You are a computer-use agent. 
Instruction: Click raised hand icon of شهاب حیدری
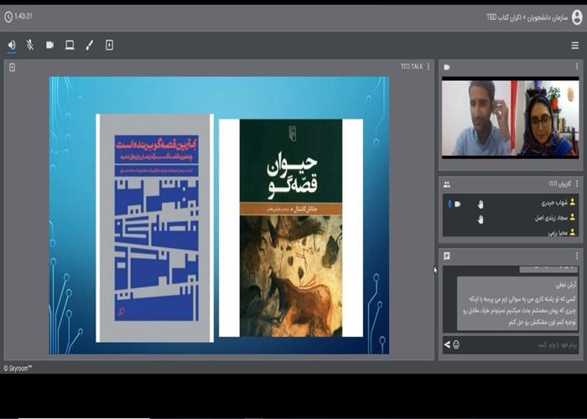pos(481,204)
